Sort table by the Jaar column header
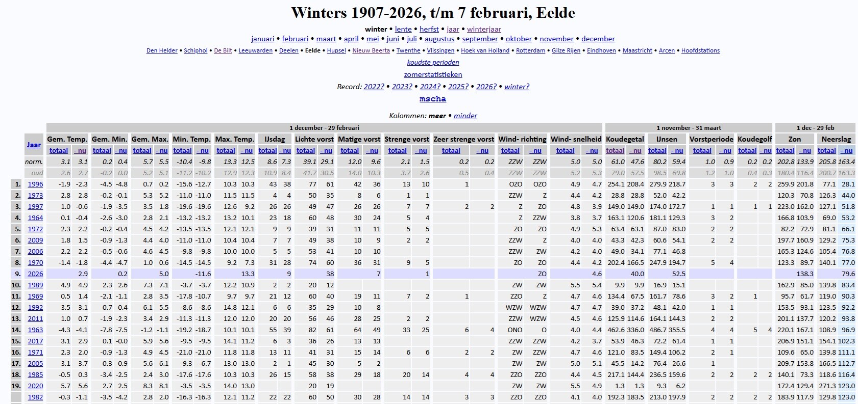858x404 pixels. [x=34, y=145]
